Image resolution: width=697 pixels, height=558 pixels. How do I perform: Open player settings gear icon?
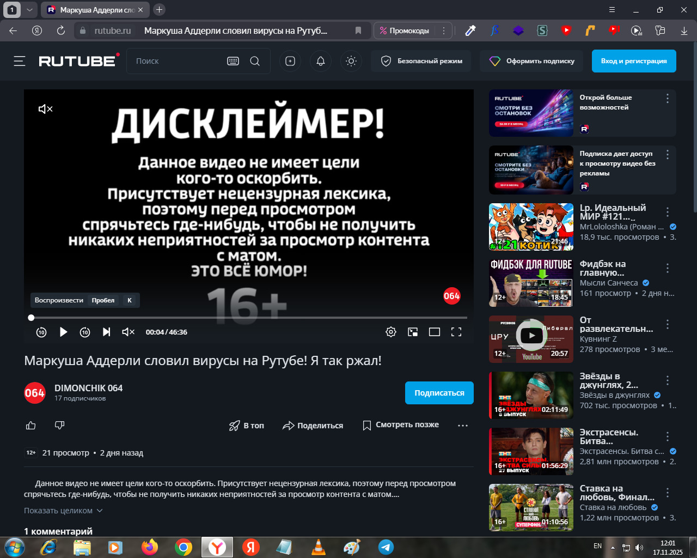click(x=391, y=332)
